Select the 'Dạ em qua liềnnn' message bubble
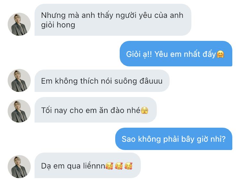Viewport: 240px width, 188px height. coord(88,165)
